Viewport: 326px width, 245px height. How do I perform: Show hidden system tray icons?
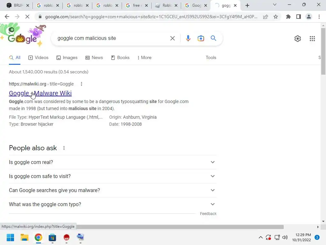tap(260, 237)
